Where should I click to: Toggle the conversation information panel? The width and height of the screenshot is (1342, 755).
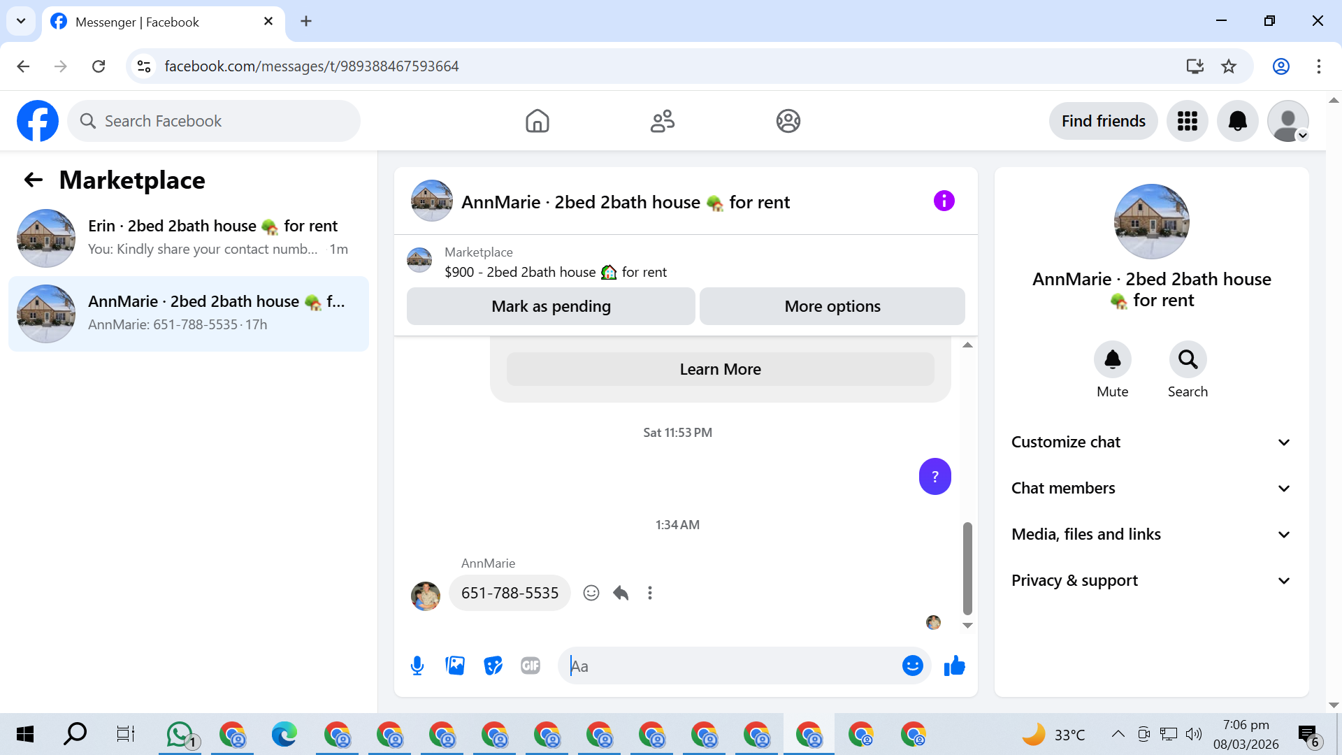point(944,201)
